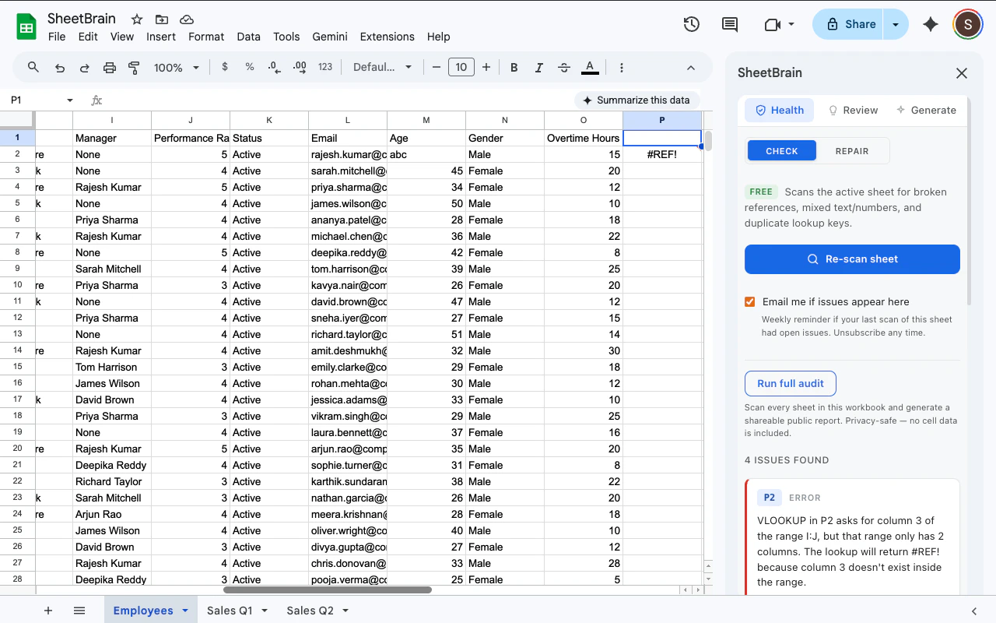996x623 pixels.
Task: Open the font Default dropdown
Action: point(382,68)
